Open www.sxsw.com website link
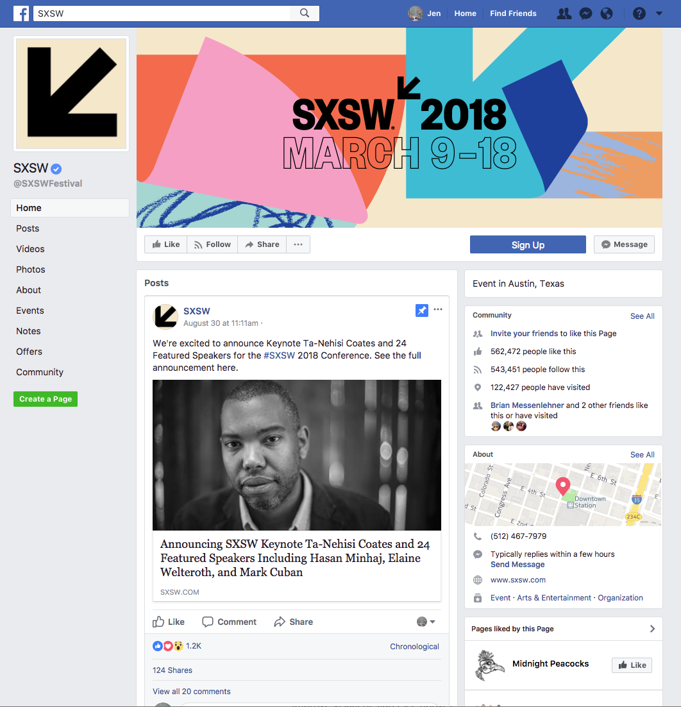681x707 pixels. 518,580
